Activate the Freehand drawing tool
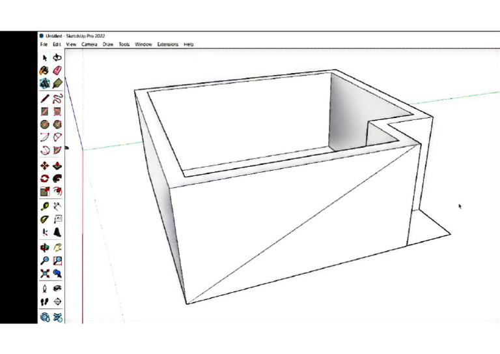Viewport: 500px width, 354px height. [57, 98]
